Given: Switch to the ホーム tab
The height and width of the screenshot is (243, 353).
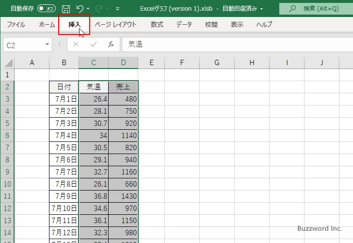Looking at the screenshot, I should point(47,24).
